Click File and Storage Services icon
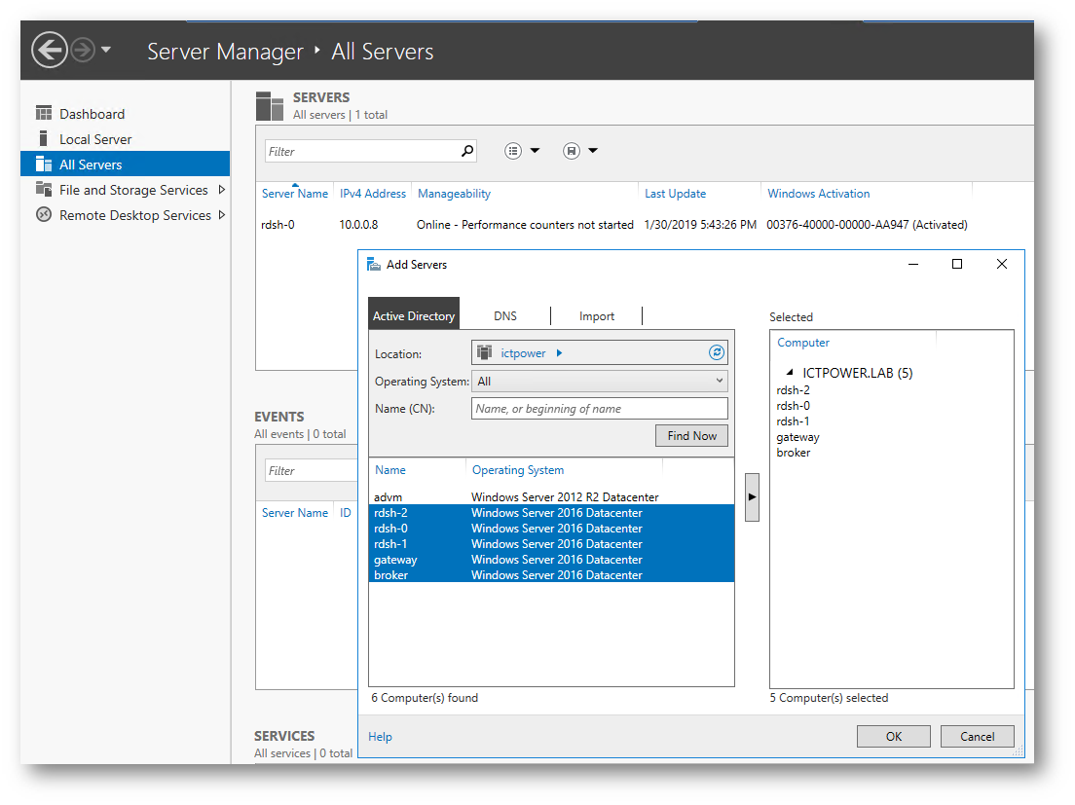The image size is (1075, 805). click(x=44, y=190)
